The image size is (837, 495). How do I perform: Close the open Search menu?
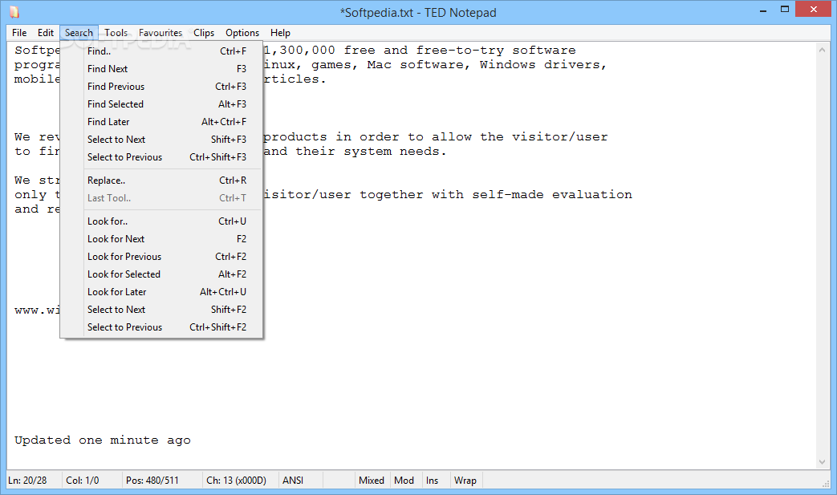tap(79, 33)
